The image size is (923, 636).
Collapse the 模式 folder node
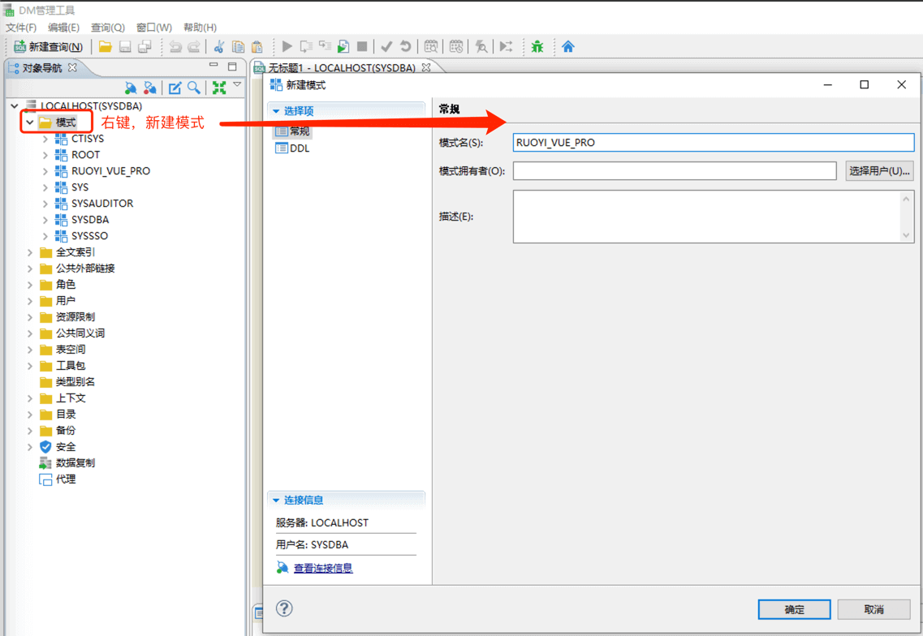coord(30,122)
